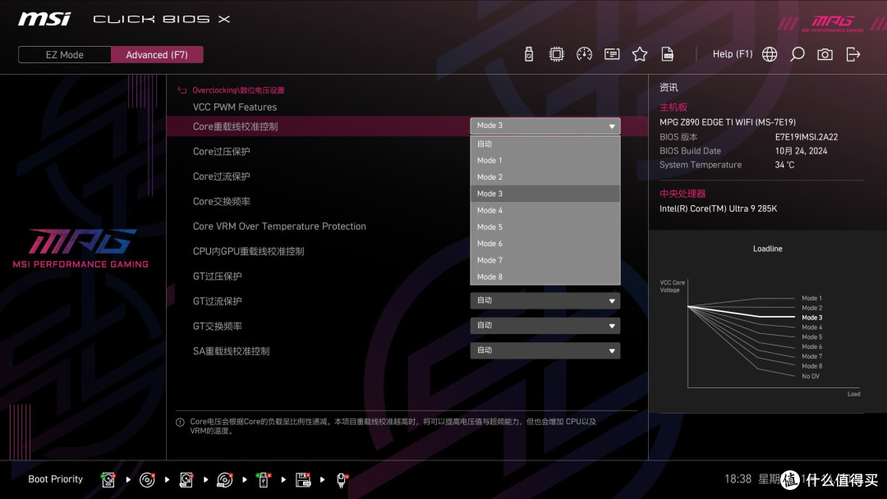Click the VCC PWM Features heading
The height and width of the screenshot is (499, 887).
tap(235, 107)
